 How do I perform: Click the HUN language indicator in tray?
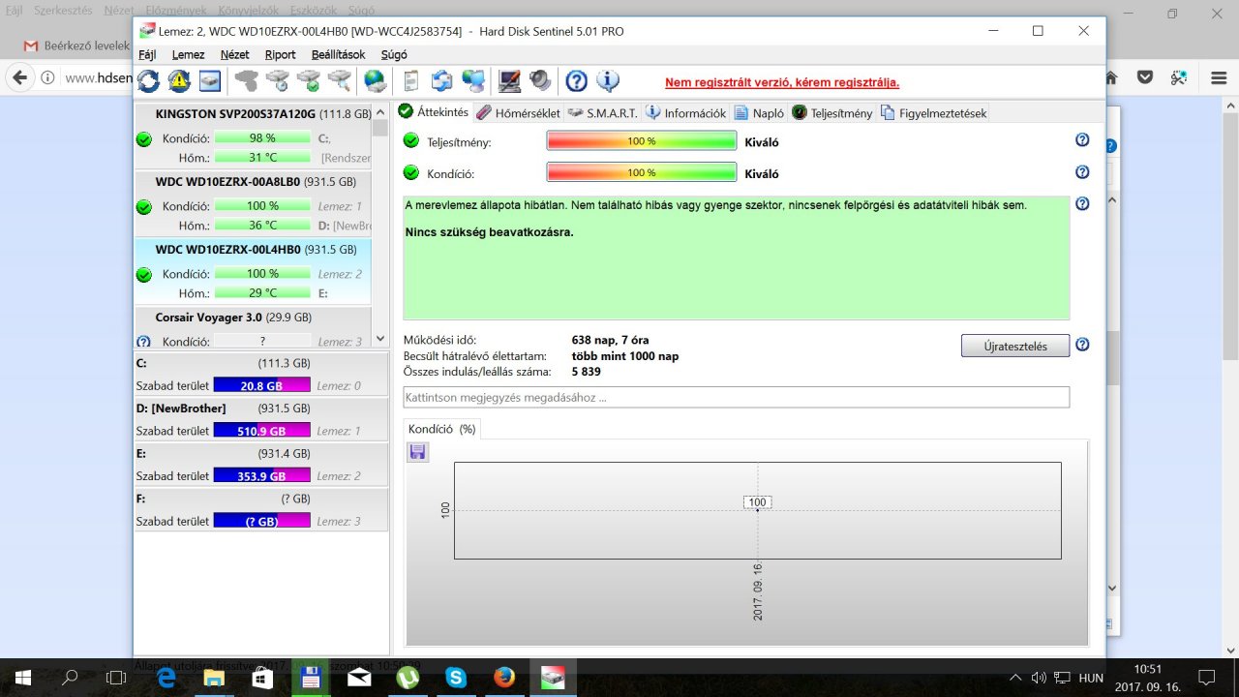pos(1090,678)
